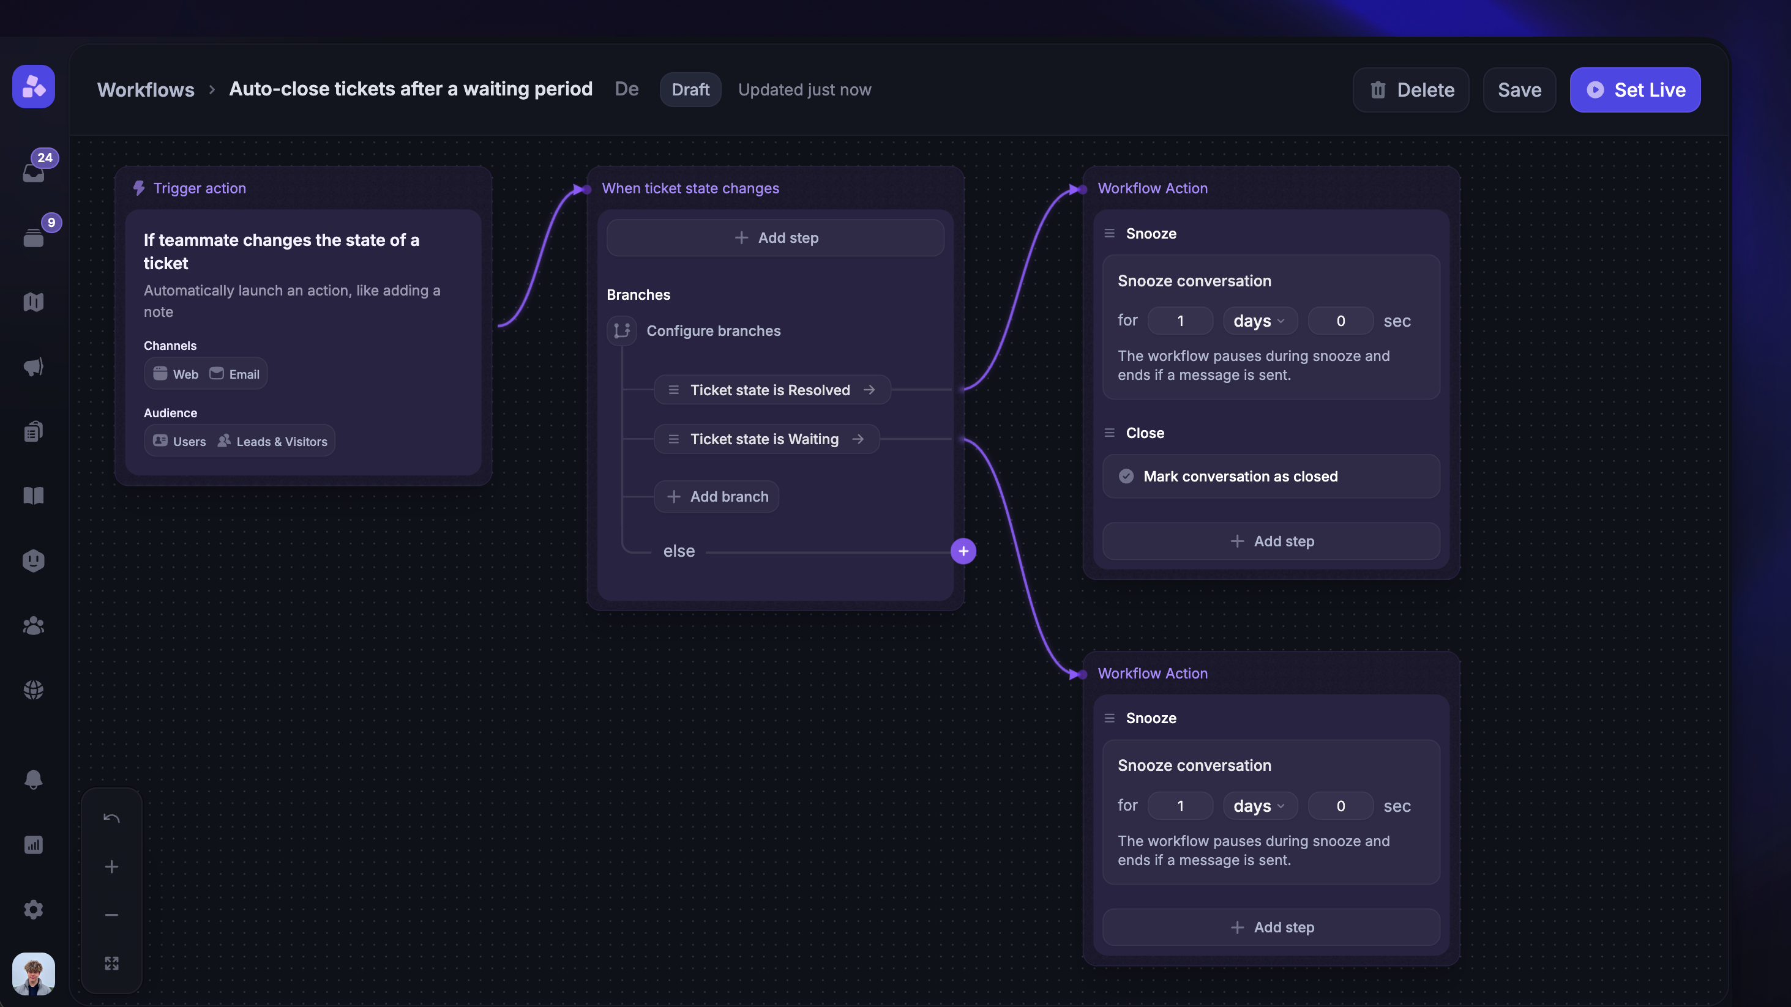Open the inbox with 24 badge

click(x=34, y=172)
